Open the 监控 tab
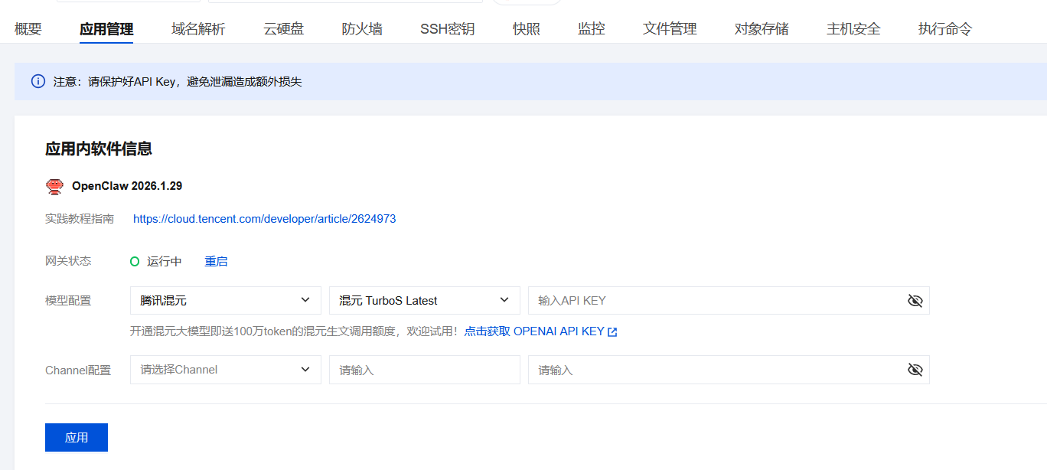The image size is (1047, 470). click(592, 29)
